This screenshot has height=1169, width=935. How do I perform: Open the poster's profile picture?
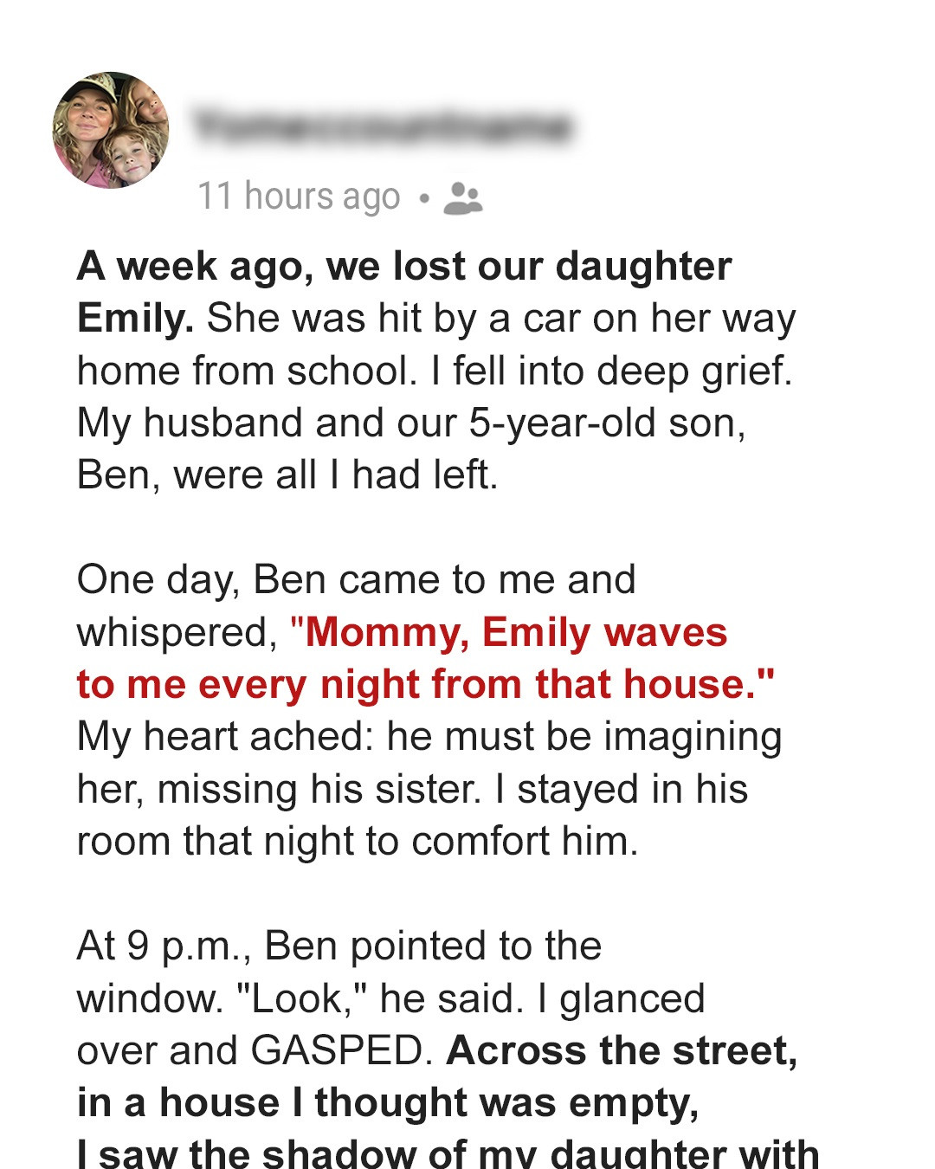[x=111, y=130]
